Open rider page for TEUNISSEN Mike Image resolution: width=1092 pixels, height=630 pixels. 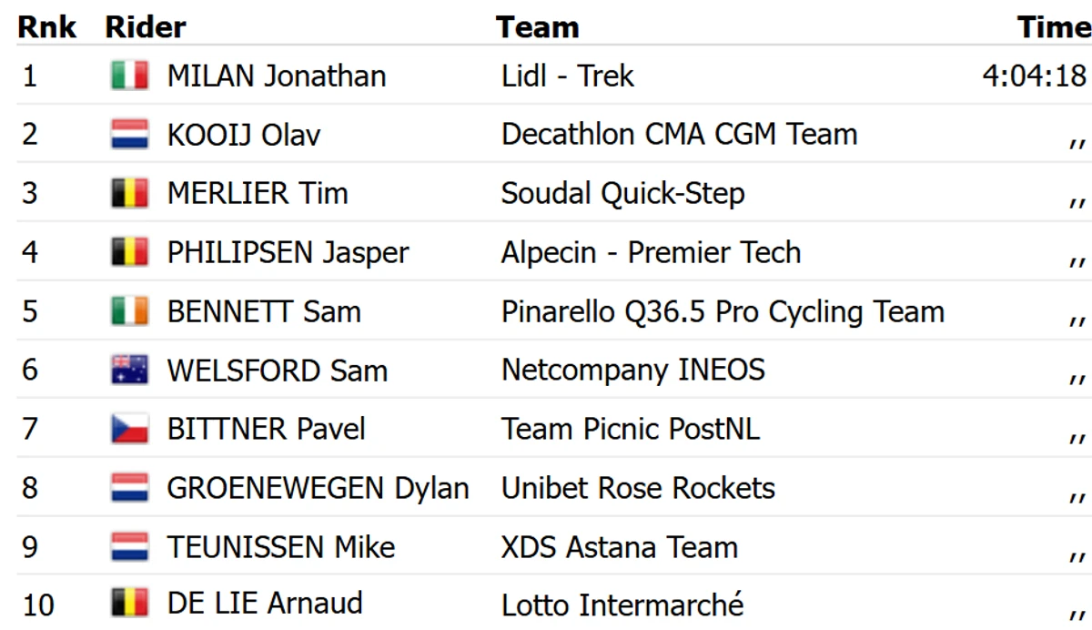pos(281,547)
